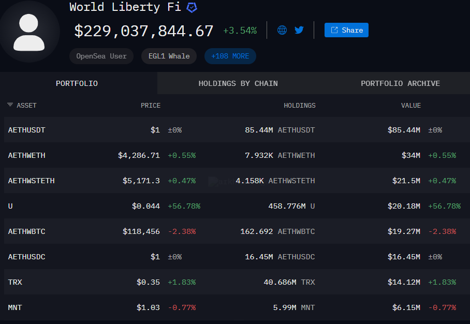
Task: Click MNT price $1.03
Action: (148, 307)
